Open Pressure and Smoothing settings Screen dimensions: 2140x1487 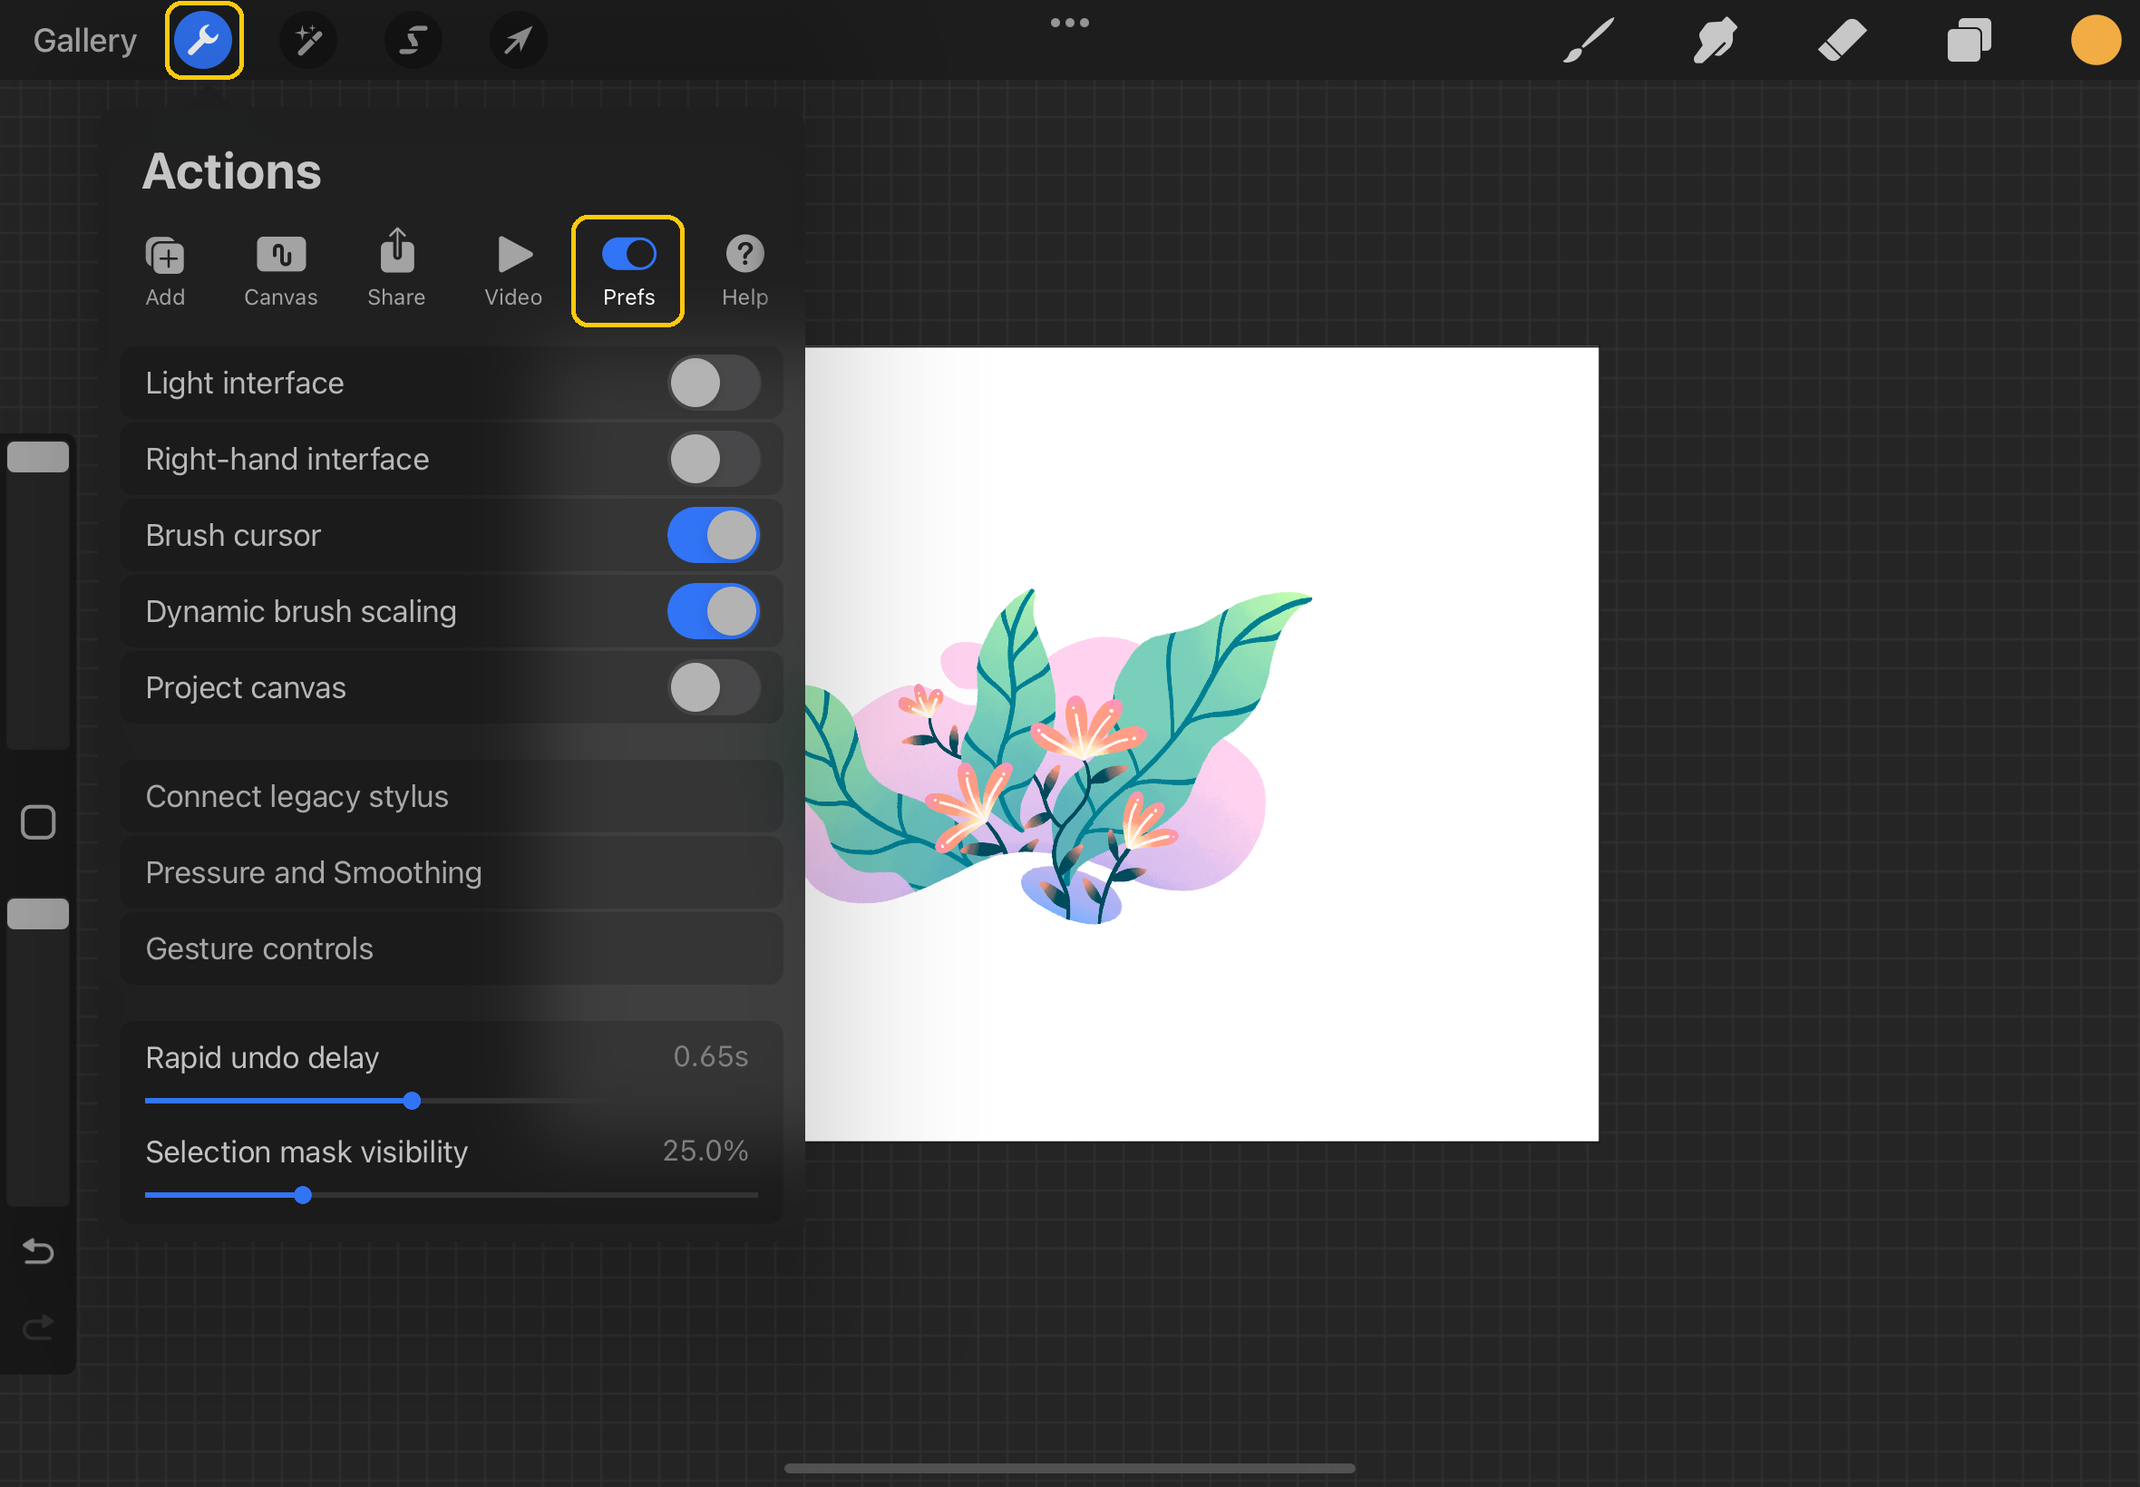coord(451,873)
